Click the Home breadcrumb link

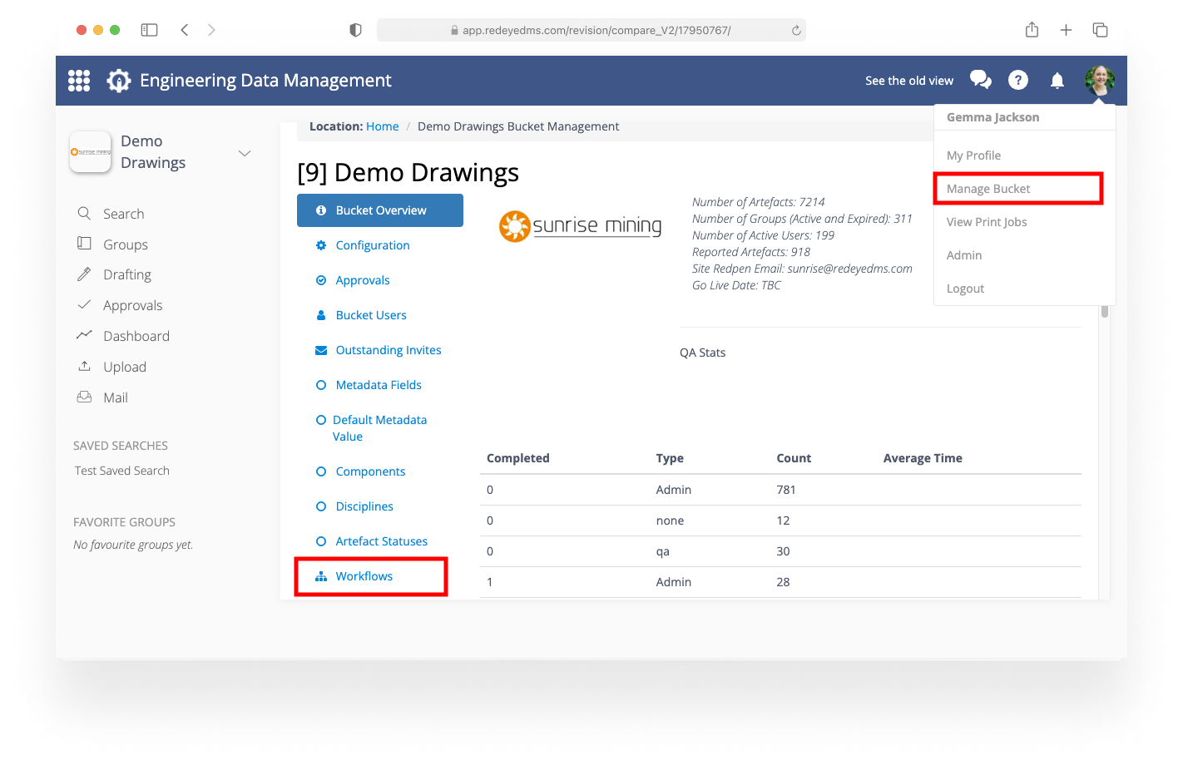[382, 126]
